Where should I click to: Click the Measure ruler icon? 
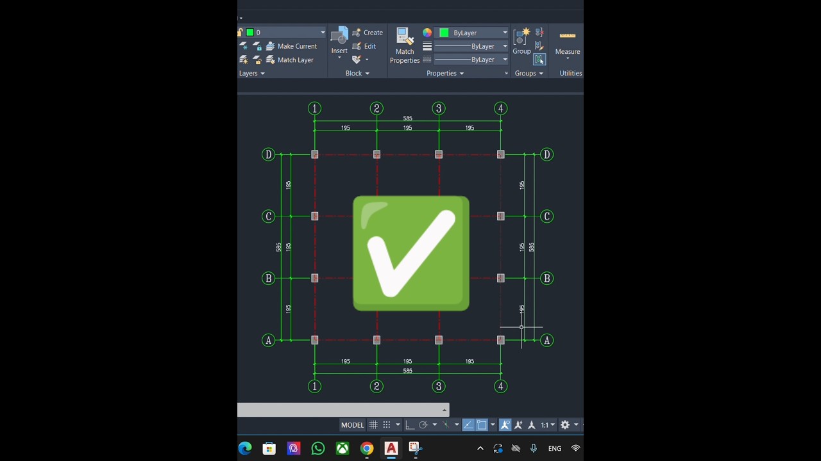click(568, 36)
